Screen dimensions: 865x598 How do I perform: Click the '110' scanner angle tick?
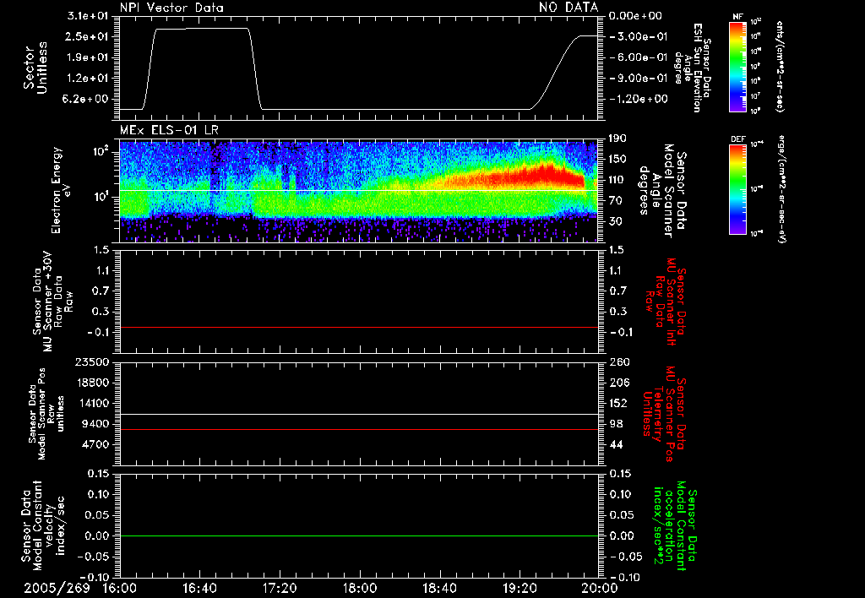pos(617,180)
